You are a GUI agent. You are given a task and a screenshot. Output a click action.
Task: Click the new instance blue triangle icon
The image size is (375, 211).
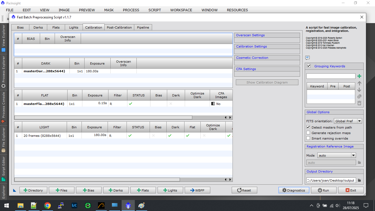(15, 190)
